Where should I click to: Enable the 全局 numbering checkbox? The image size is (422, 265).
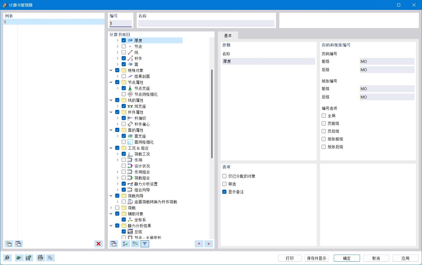tap(323, 115)
